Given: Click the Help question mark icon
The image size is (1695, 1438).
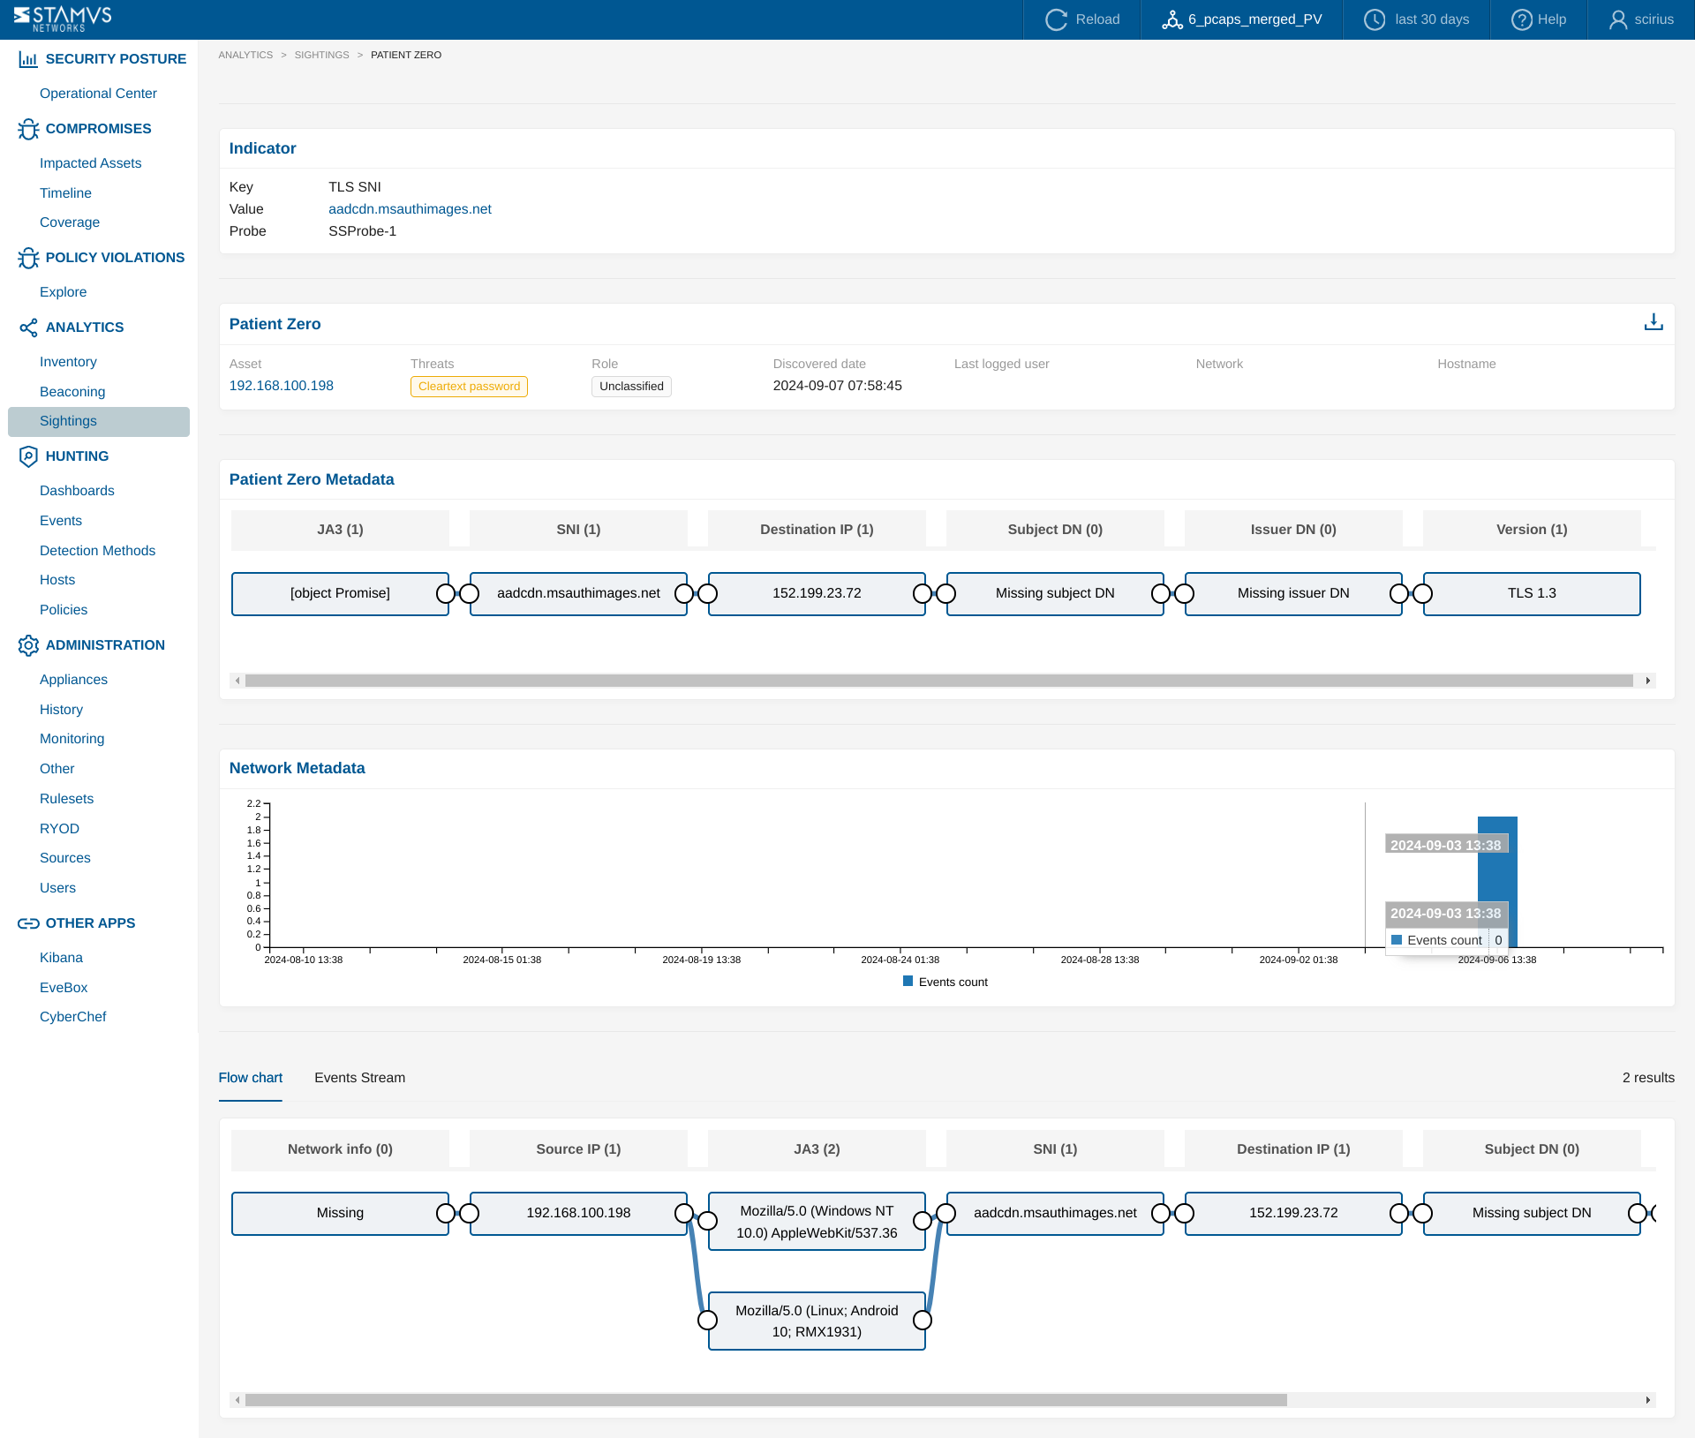Looking at the screenshot, I should point(1521,19).
